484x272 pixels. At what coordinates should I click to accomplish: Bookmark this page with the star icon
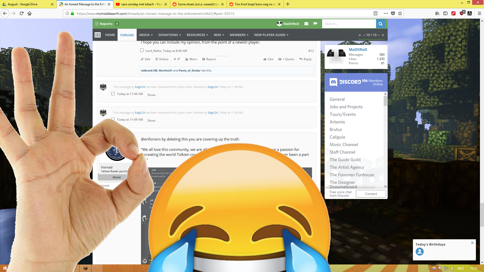tap(400, 13)
